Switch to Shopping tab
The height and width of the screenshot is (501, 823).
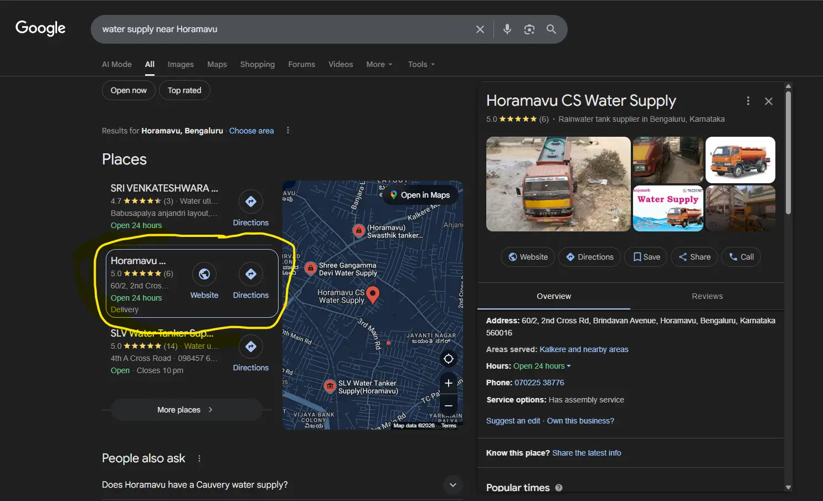click(x=258, y=64)
